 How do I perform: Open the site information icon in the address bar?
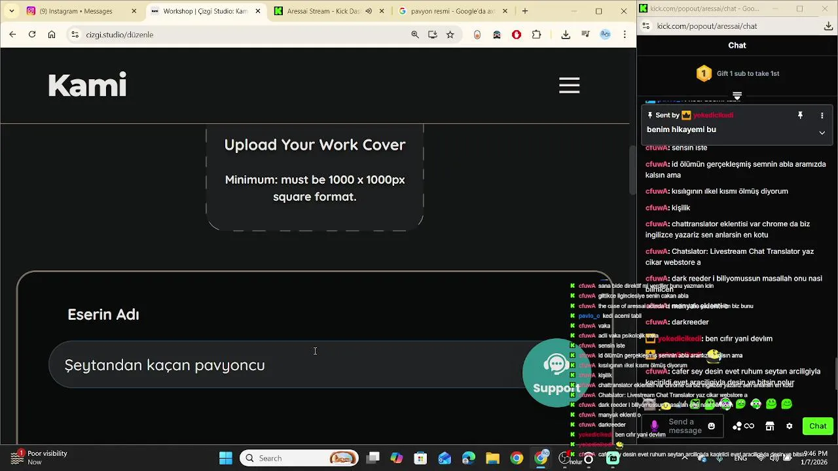(x=74, y=35)
